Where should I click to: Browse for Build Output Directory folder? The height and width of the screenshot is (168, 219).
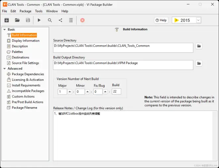199,63
